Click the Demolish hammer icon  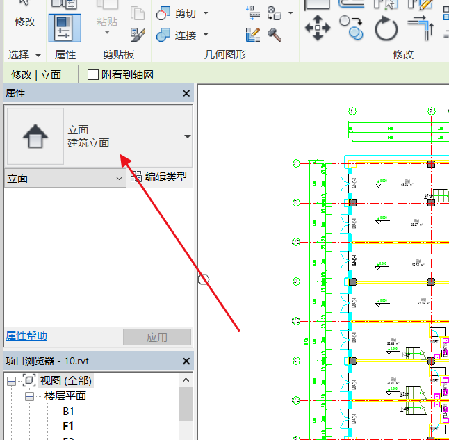click(274, 34)
